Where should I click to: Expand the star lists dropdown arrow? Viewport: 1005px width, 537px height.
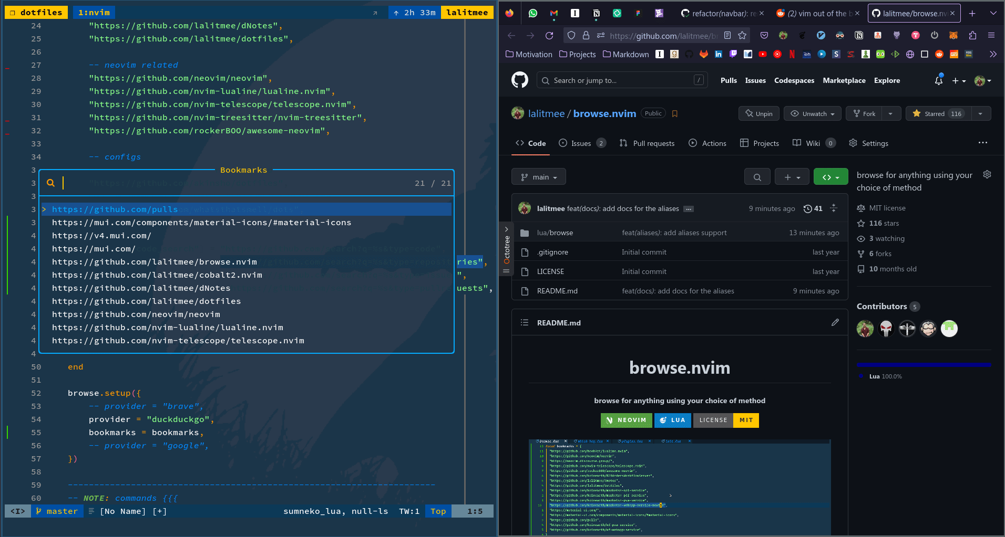980,113
